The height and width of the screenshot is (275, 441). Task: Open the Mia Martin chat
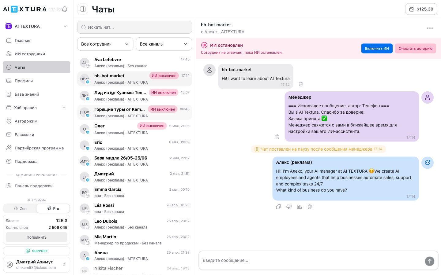pos(134,240)
